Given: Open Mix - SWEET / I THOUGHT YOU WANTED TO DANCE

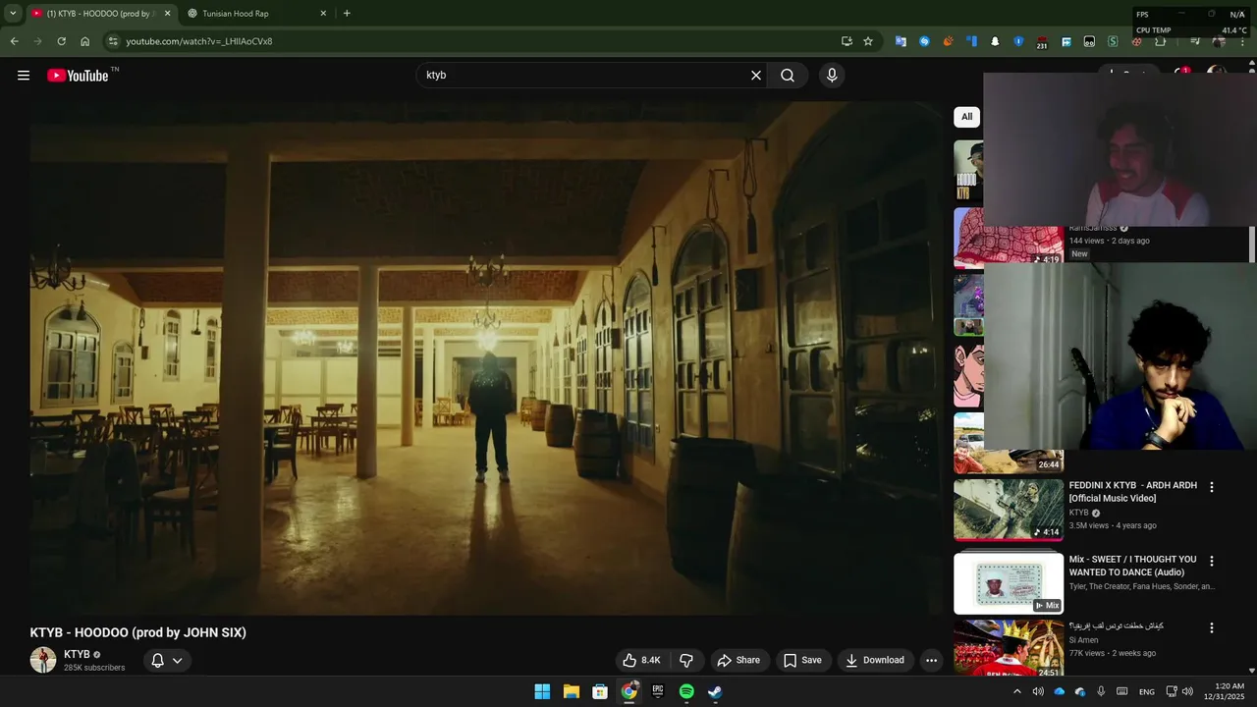Looking at the screenshot, I should tap(1133, 566).
